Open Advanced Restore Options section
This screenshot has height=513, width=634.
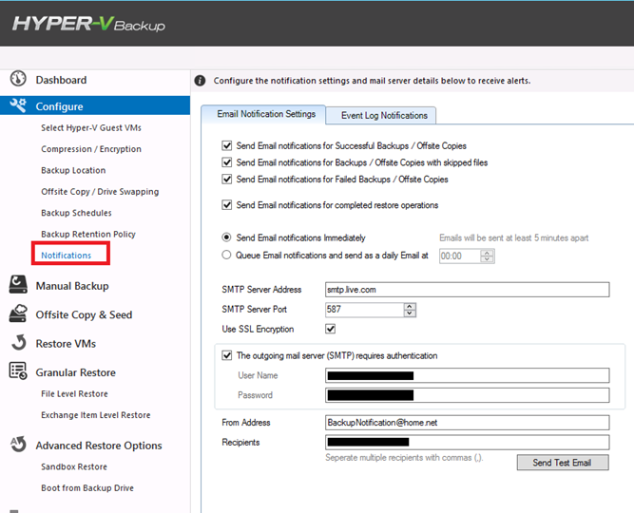(x=99, y=446)
